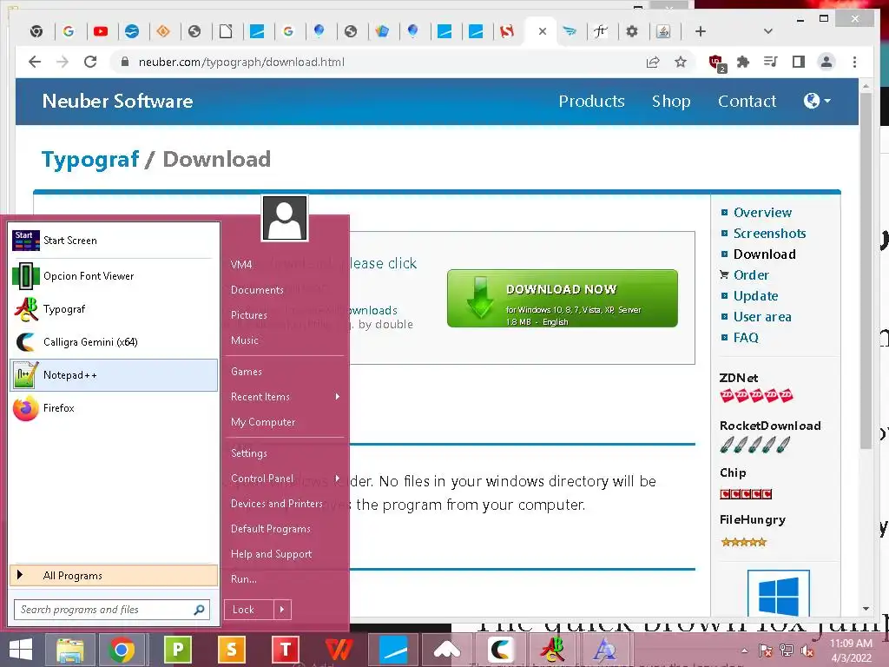Share this page icon in address bar
This screenshot has height=667, width=889.
pos(653,62)
